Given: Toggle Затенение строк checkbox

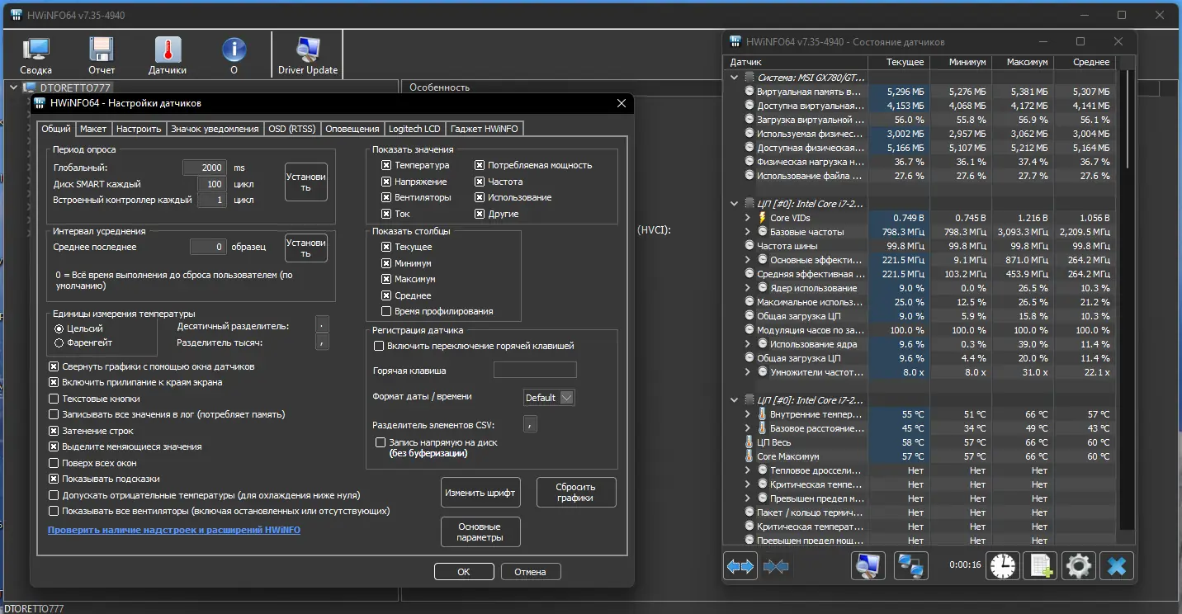Looking at the screenshot, I should [x=54, y=431].
